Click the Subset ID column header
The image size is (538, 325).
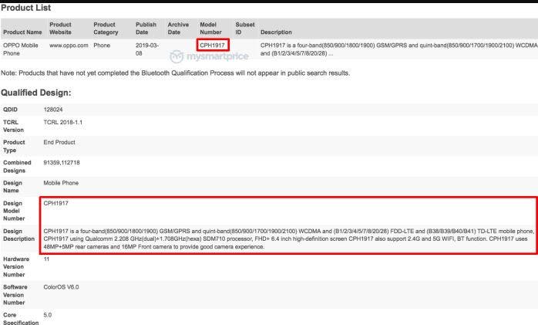click(x=245, y=28)
